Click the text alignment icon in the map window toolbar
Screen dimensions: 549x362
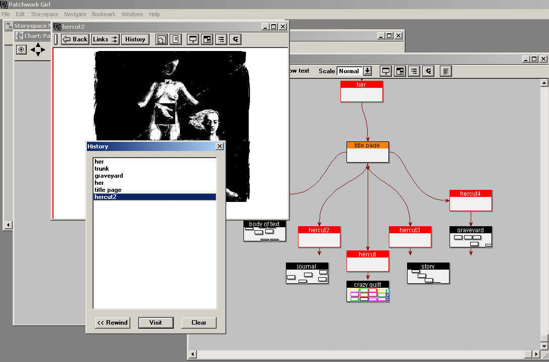tap(445, 71)
